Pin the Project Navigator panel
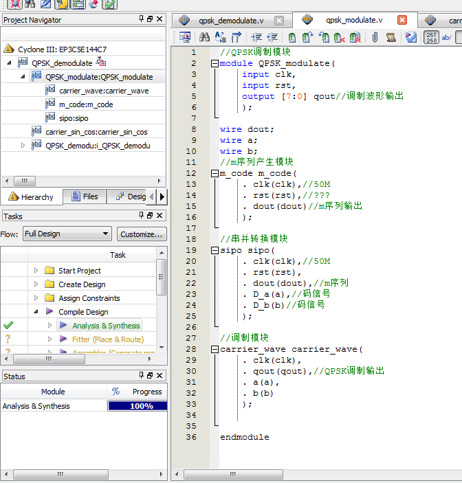The height and width of the screenshot is (483, 462). click(x=142, y=20)
